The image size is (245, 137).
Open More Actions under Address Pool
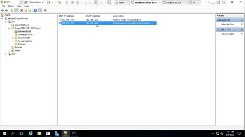[x=228, y=24]
